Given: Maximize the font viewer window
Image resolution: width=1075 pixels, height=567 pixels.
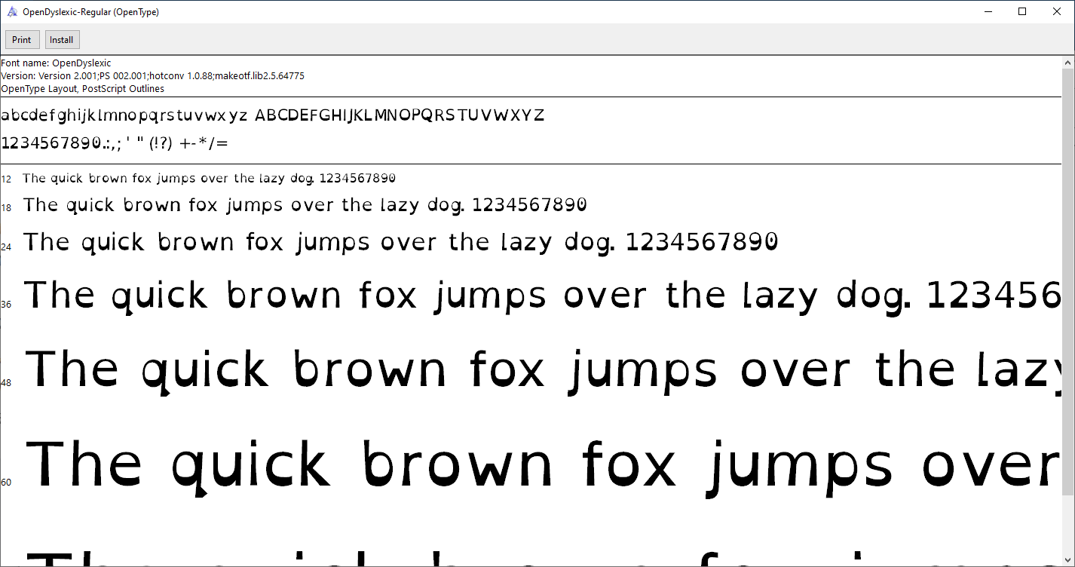Looking at the screenshot, I should click(1022, 11).
